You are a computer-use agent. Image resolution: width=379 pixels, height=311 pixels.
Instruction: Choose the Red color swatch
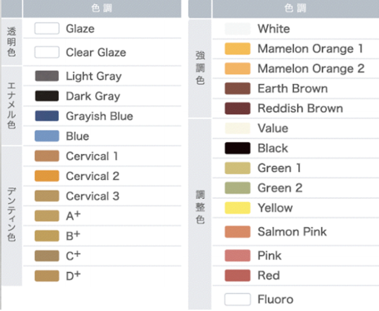point(237,275)
